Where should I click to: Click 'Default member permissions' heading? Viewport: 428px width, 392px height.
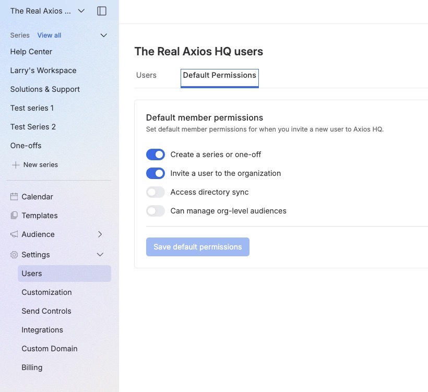tap(205, 117)
